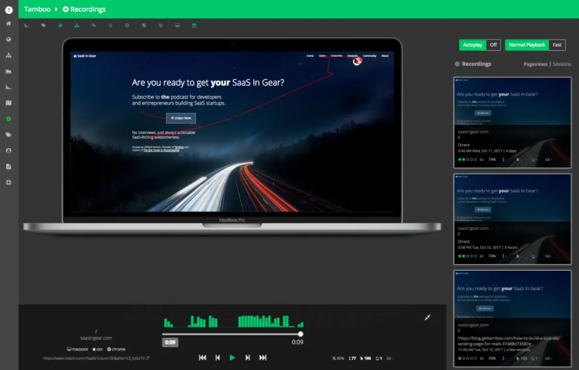Skip to the first recording with rewind button
Viewport: 579px width, 370px height.
pos(203,357)
